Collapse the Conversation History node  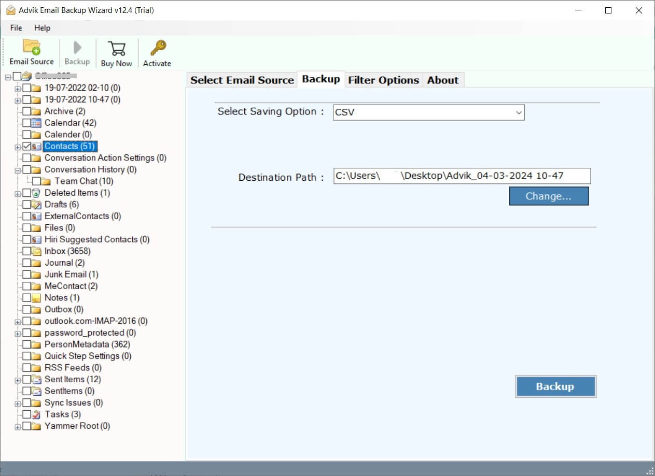pos(18,170)
